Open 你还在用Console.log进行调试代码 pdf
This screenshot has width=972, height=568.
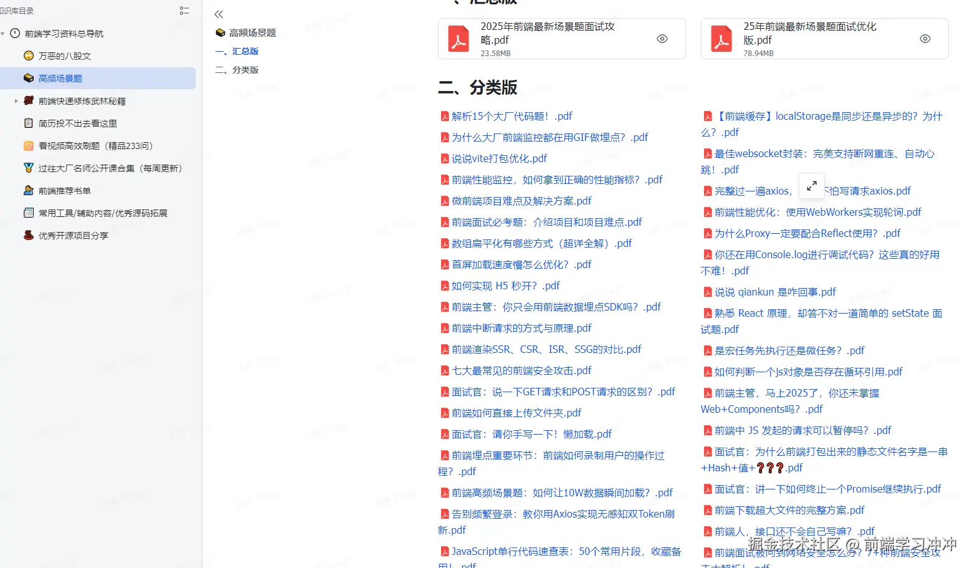point(821,262)
